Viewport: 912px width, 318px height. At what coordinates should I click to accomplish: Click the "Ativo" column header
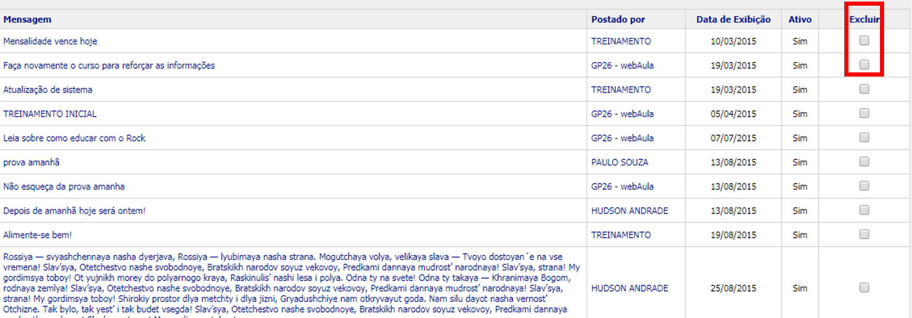(800, 20)
